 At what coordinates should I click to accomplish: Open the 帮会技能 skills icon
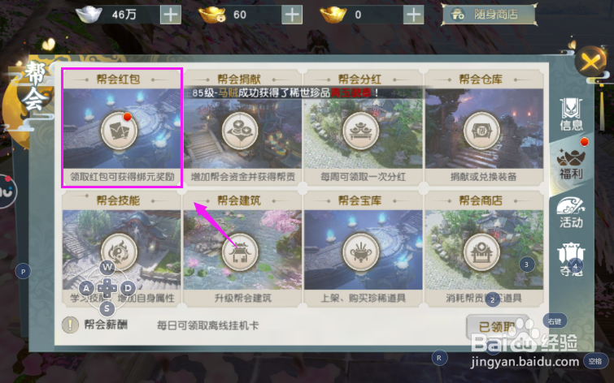[x=119, y=252]
